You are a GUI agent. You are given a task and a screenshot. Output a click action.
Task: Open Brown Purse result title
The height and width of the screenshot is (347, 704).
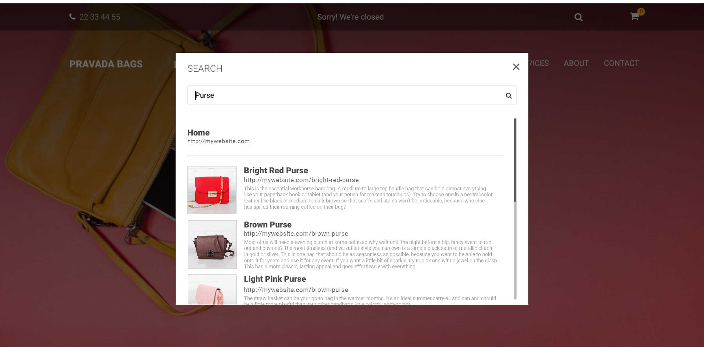tap(267, 224)
